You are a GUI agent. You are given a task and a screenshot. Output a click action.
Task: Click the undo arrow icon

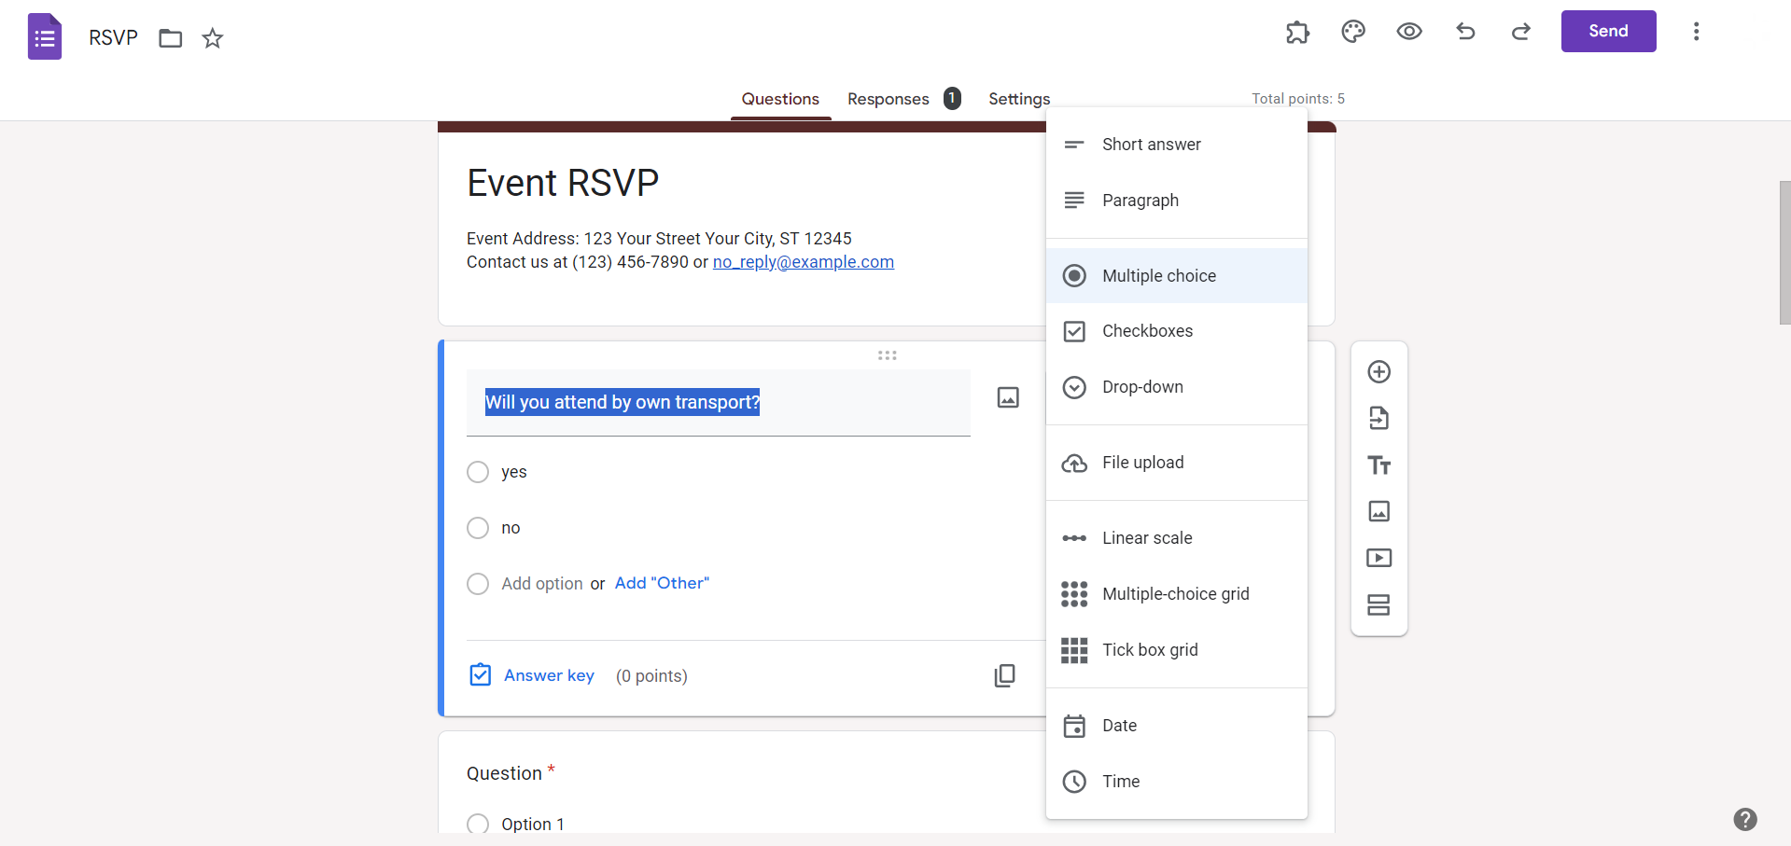1465,32
